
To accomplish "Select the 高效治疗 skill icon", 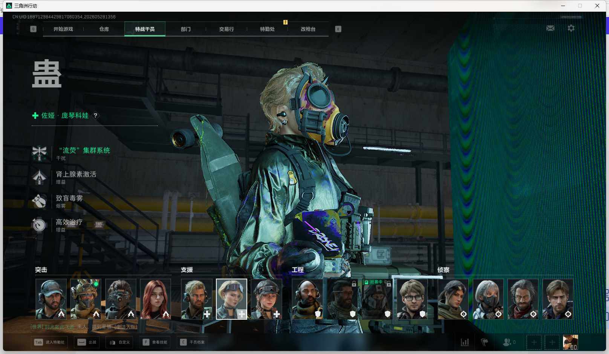I will 39,225.
